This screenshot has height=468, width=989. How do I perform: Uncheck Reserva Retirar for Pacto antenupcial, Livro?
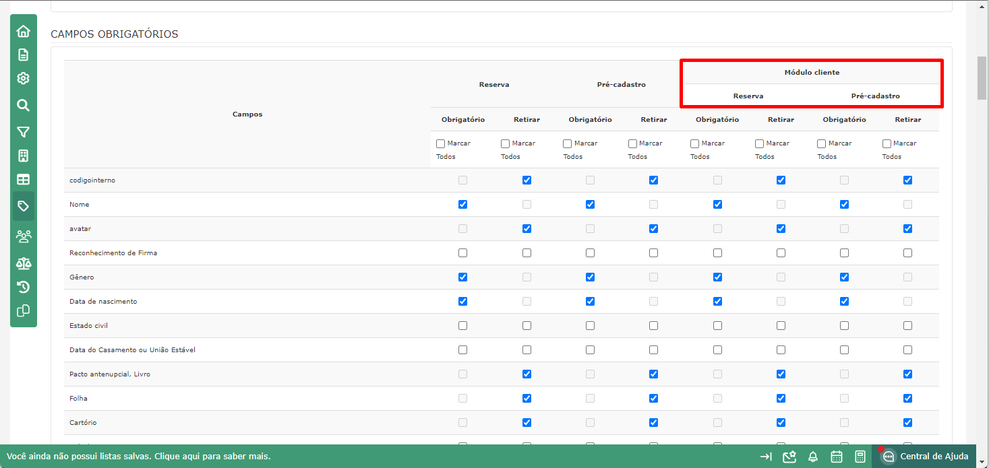527,374
